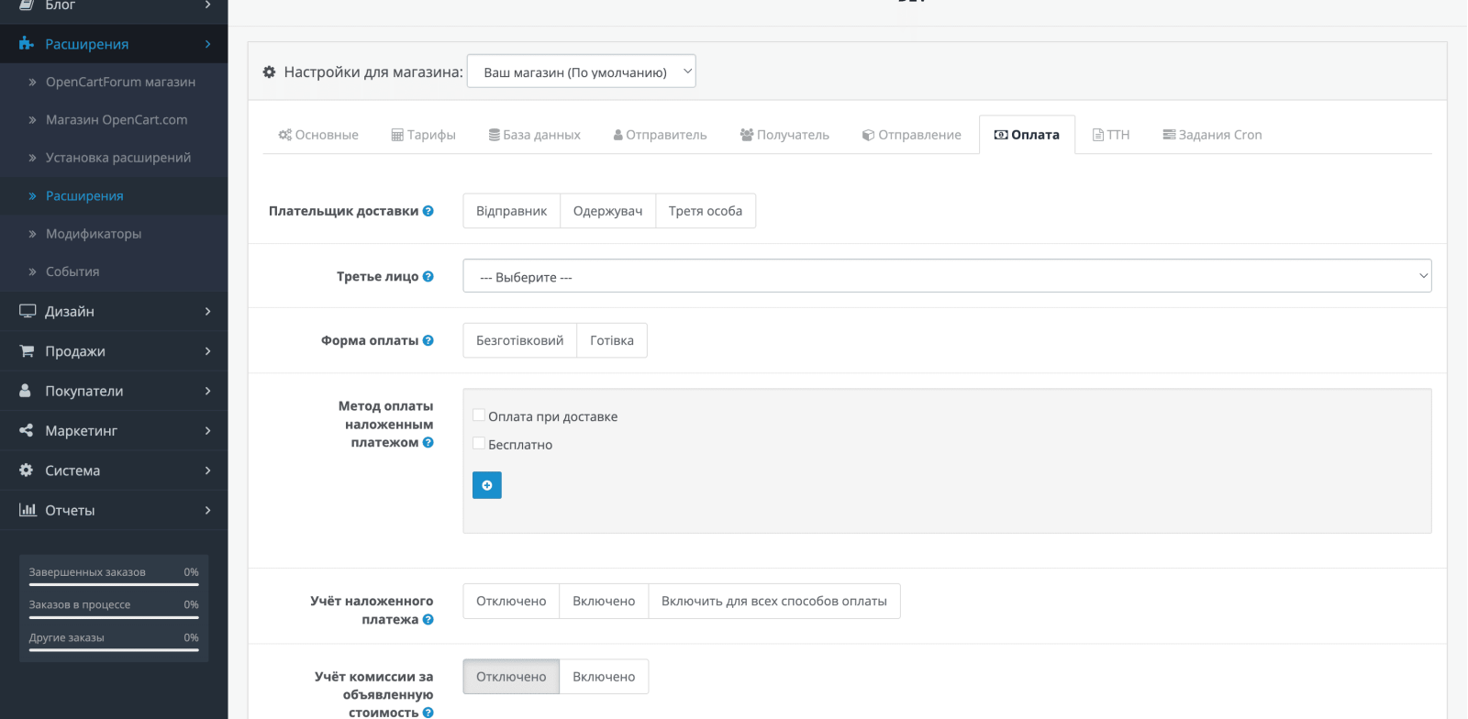Click the gear icon beside Система
The image size is (1468, 719).
tap(26, 470)
